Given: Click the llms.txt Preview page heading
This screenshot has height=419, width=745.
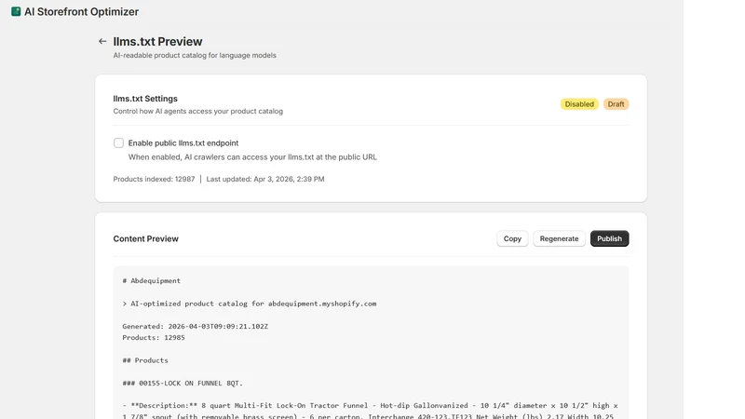Looking at the screenshot, I should (157, 41).
